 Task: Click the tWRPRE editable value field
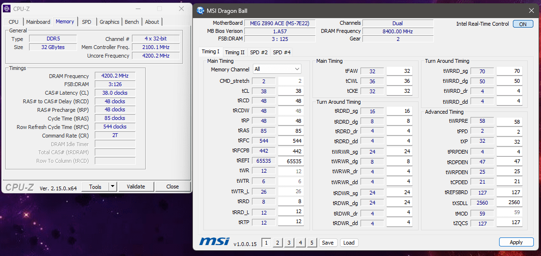509,122
